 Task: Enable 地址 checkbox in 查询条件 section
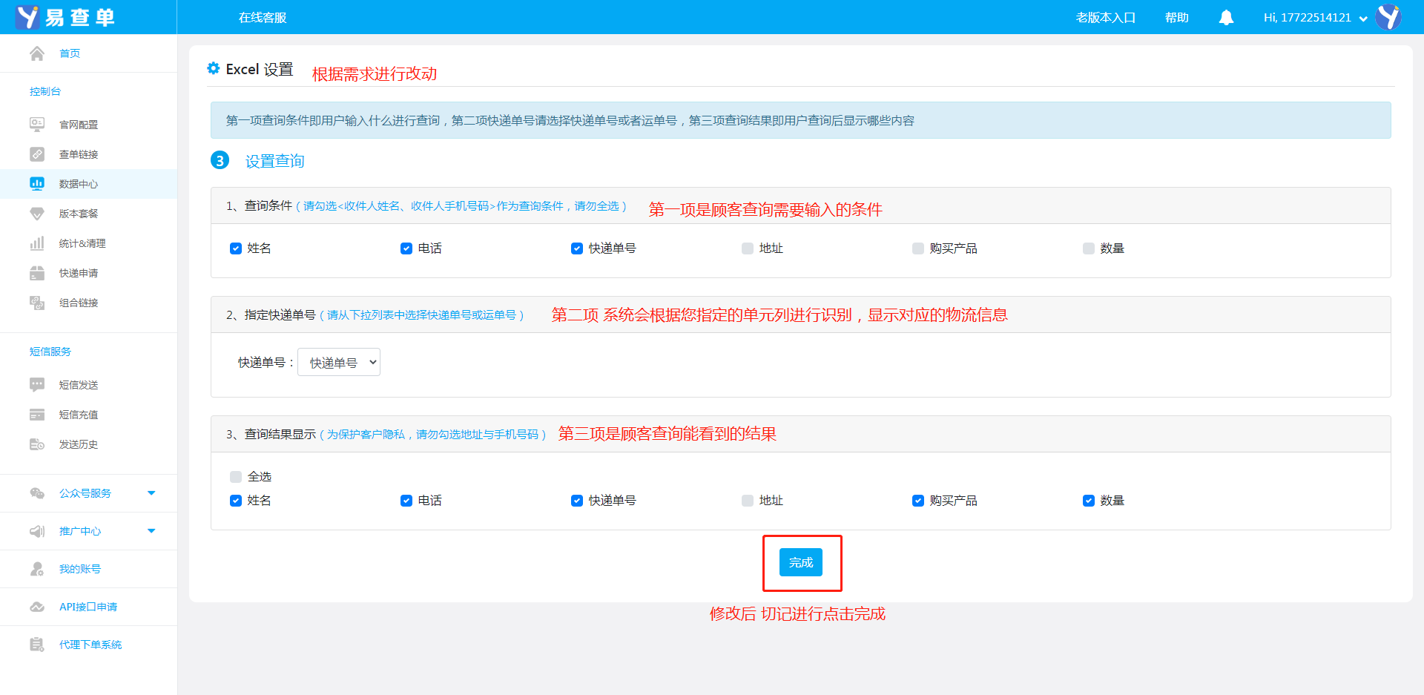click(748, 248)
